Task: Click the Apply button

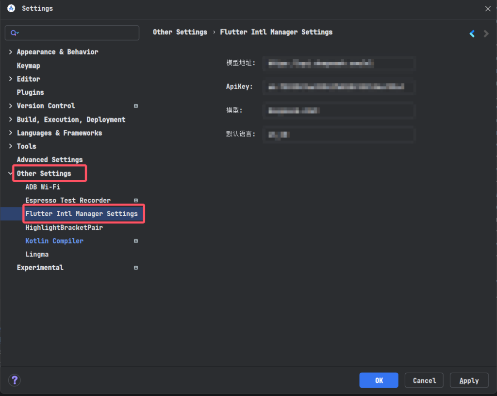Action: (x=469, y=380)
